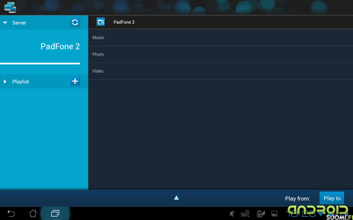
Task: Click the Play from label
Action: pyautogui.click(x=297, y=199)
